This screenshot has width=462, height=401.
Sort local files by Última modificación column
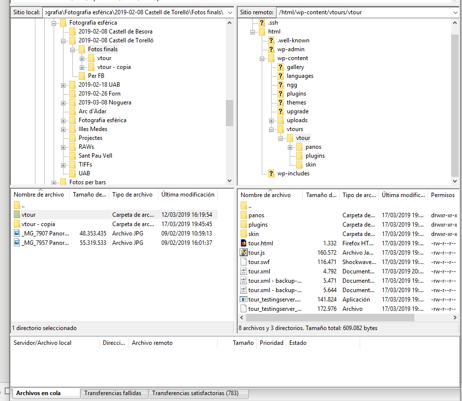(x=187, y=195)
